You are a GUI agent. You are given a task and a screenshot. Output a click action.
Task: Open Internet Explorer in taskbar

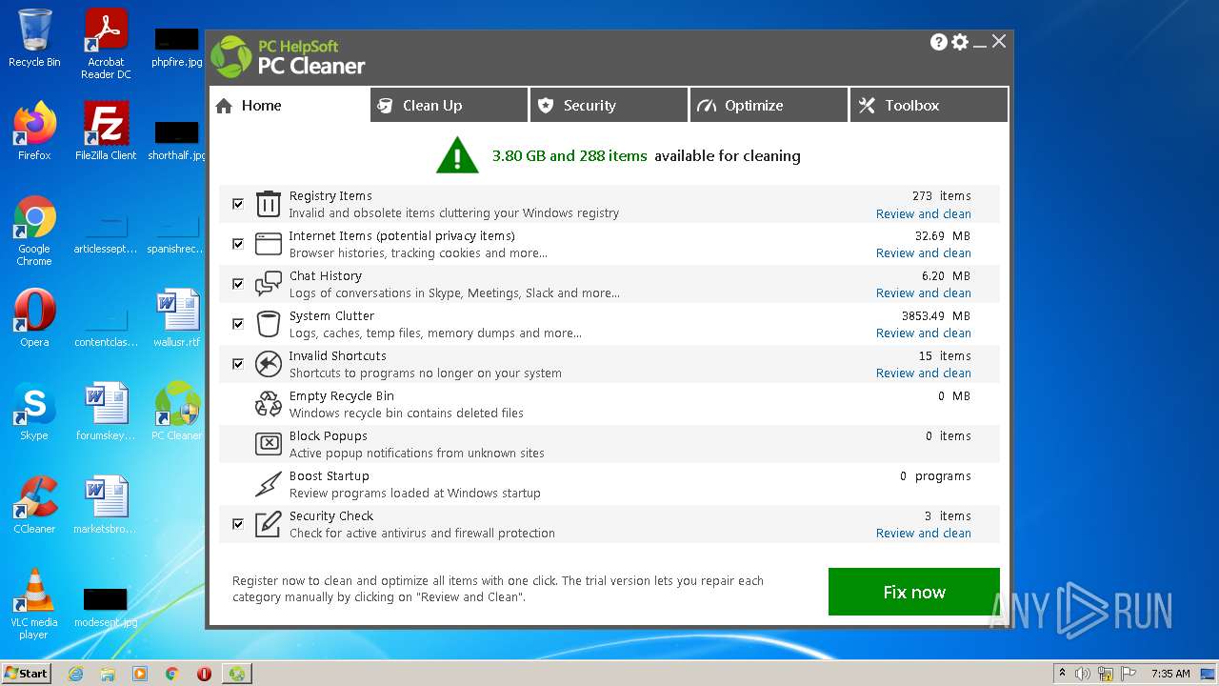[75, 674]
